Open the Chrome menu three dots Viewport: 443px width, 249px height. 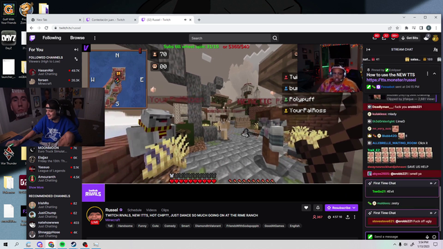[x=436, y=28]
